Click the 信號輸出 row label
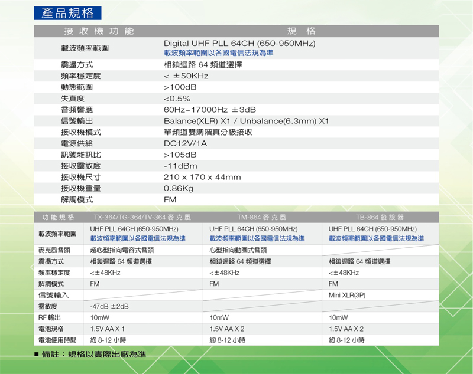Viewport: 473px width, 374px height. pos(77,121)
